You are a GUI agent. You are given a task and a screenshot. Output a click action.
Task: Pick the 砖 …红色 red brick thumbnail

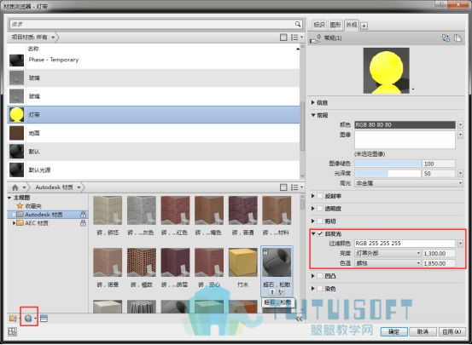(x=175, y=210)
